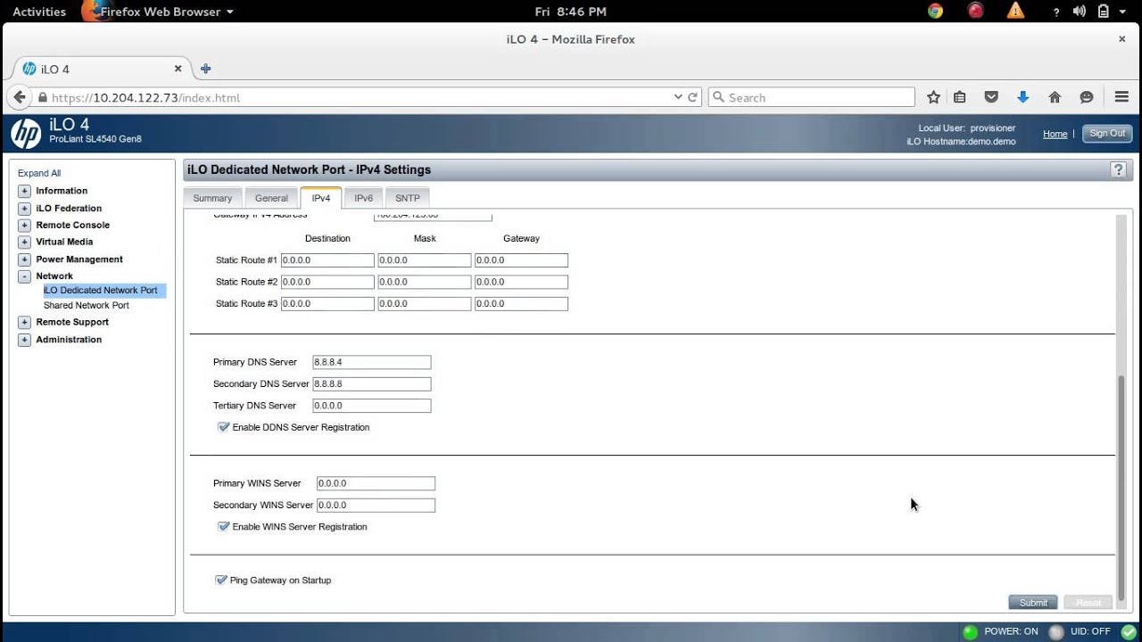Click the Chrome icon in top bar

935,11
